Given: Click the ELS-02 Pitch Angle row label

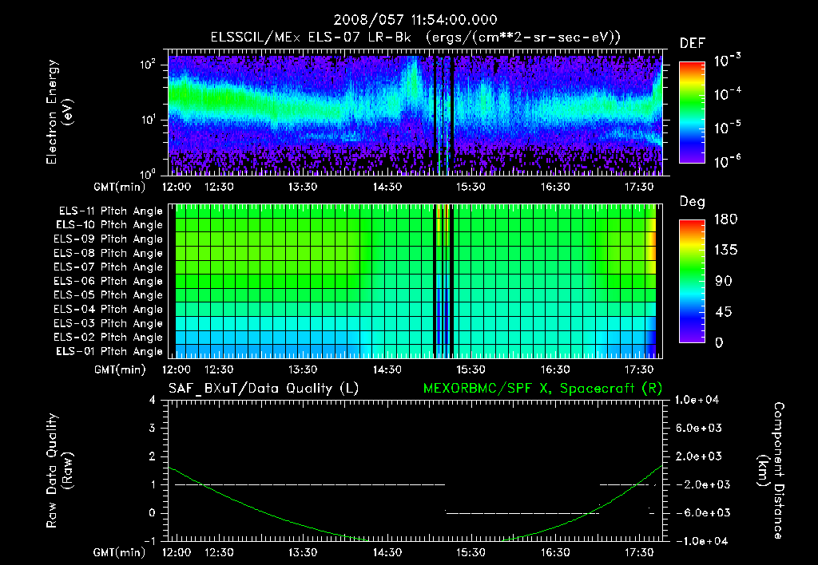Looking at the screenshot, I should (x=109, y=338).
